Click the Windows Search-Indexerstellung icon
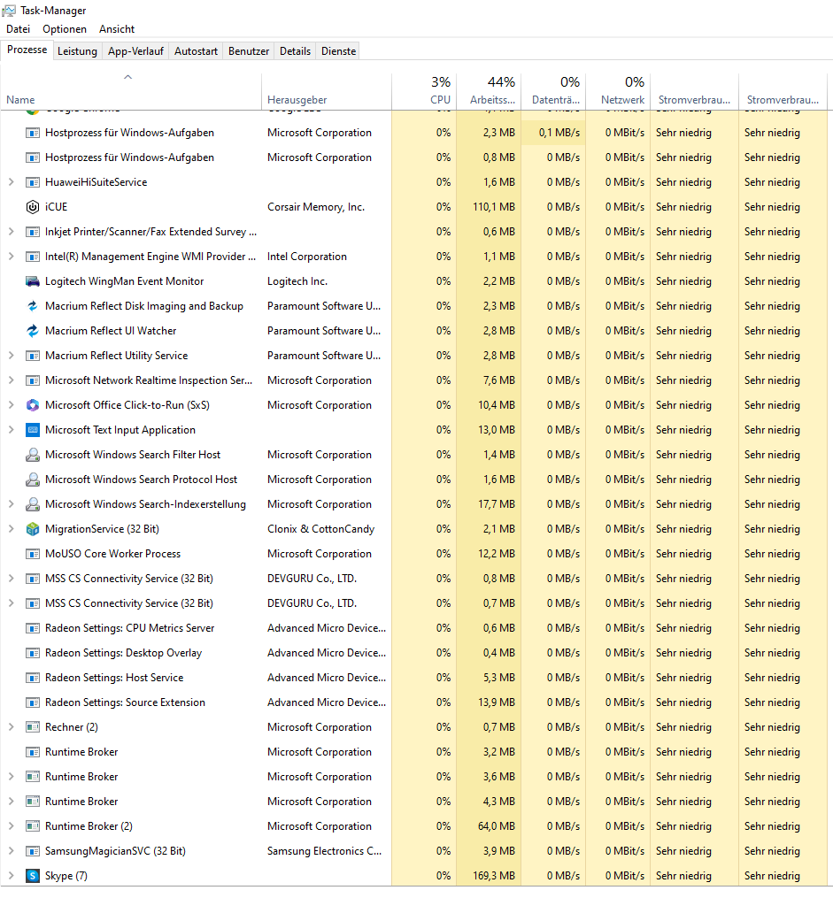833x898 pixels. 33,504
